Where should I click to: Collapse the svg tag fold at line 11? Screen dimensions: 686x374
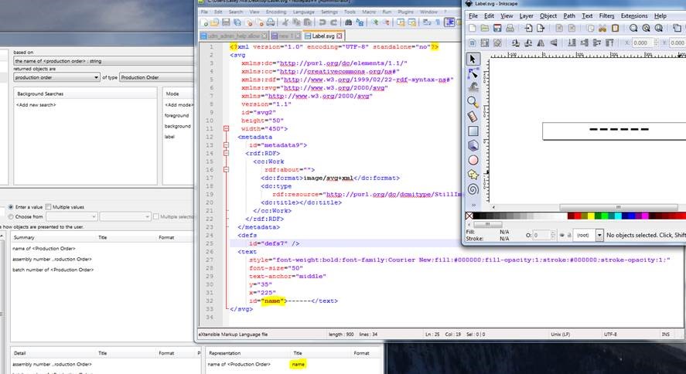click(x=226, y=129)
